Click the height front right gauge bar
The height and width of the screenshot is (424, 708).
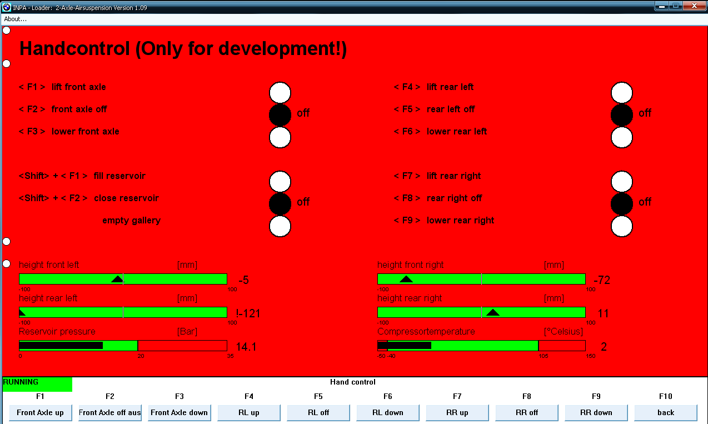pos(481,279)
